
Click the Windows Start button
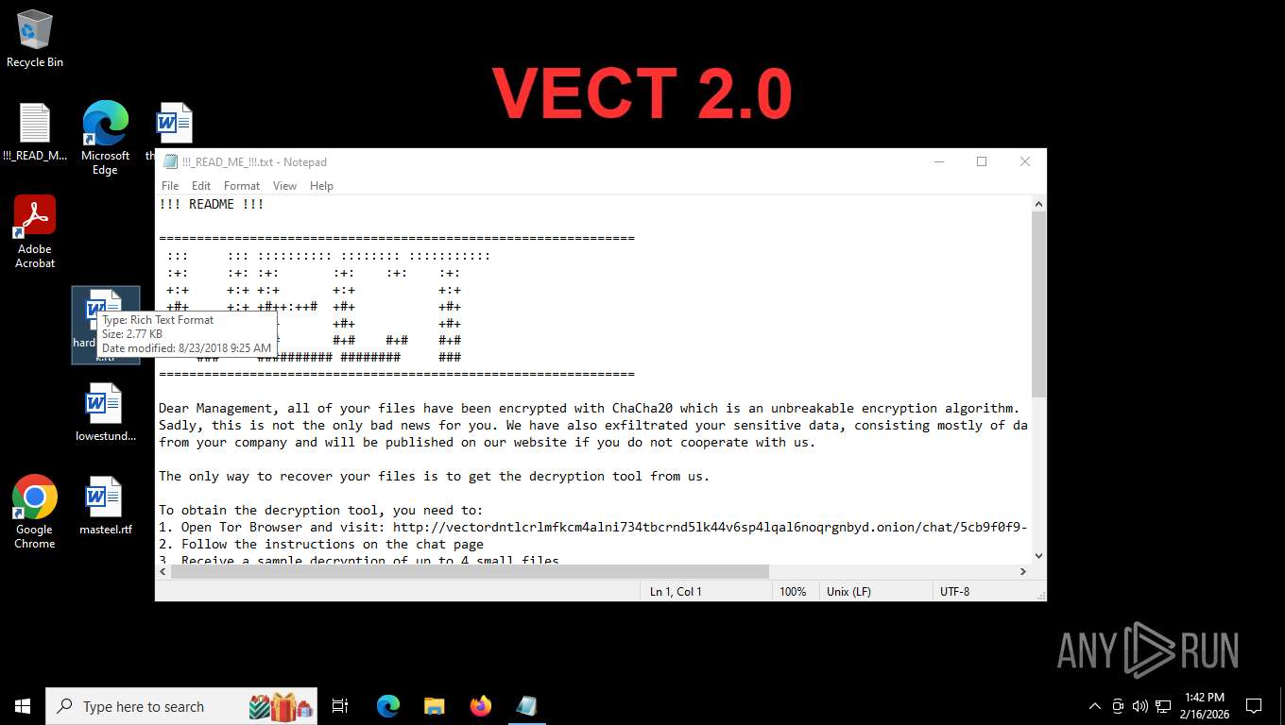23,706
